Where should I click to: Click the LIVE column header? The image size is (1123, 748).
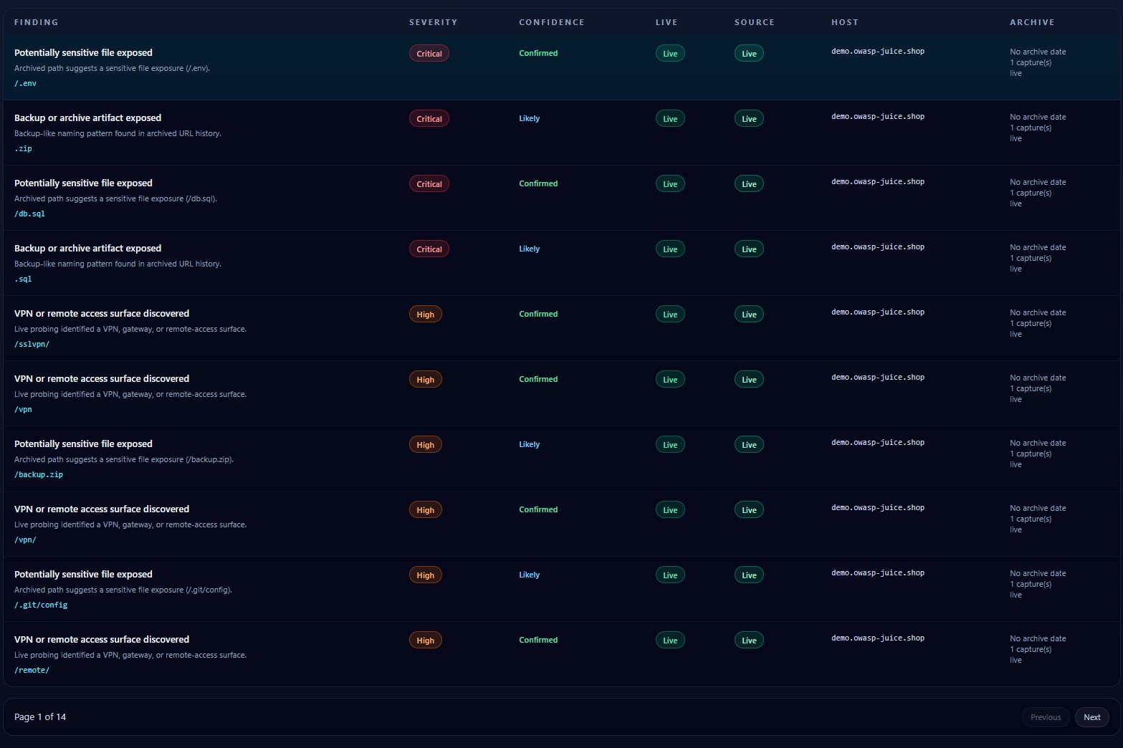(666, 22)
